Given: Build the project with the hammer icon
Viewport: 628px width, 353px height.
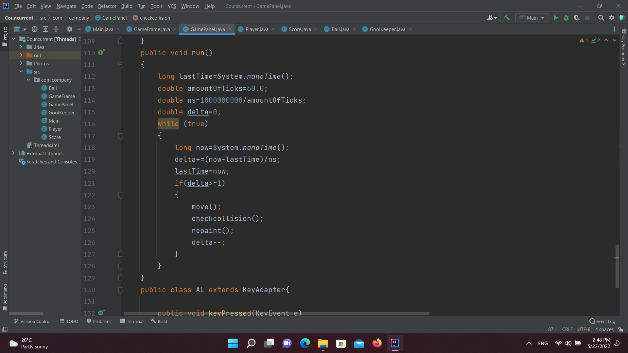Looking at the screenshot, I should tap(507, 18).
